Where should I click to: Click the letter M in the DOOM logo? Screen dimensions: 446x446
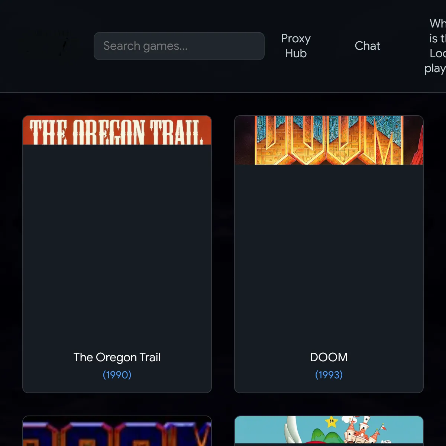385,143
